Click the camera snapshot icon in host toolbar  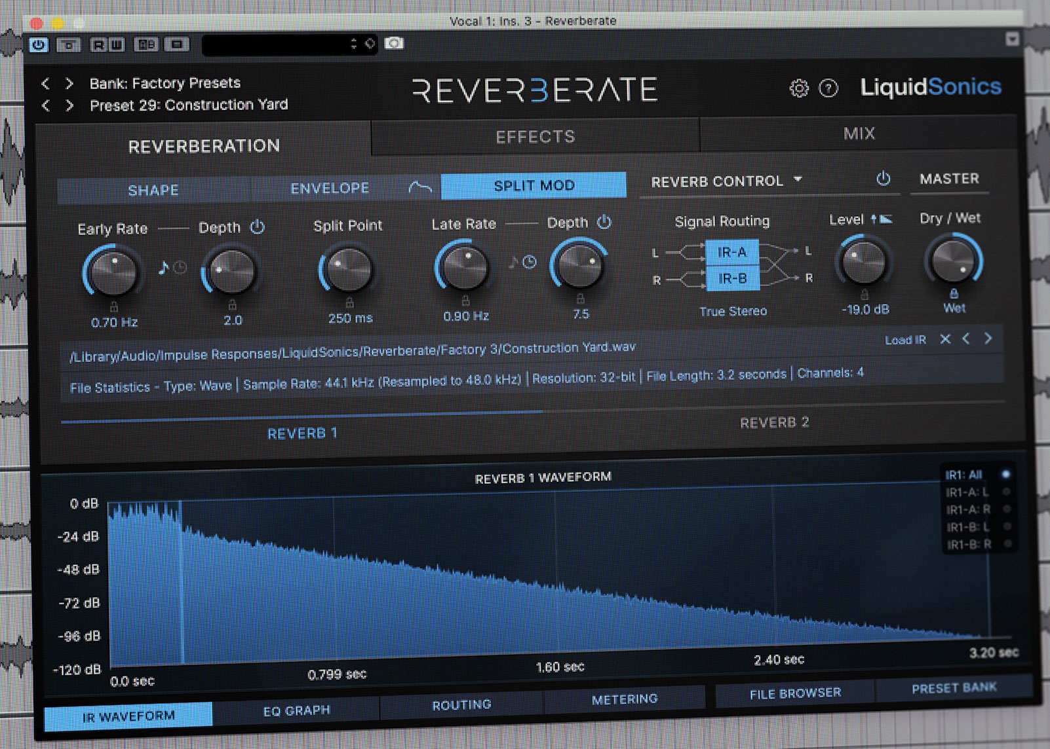[394, 43]
